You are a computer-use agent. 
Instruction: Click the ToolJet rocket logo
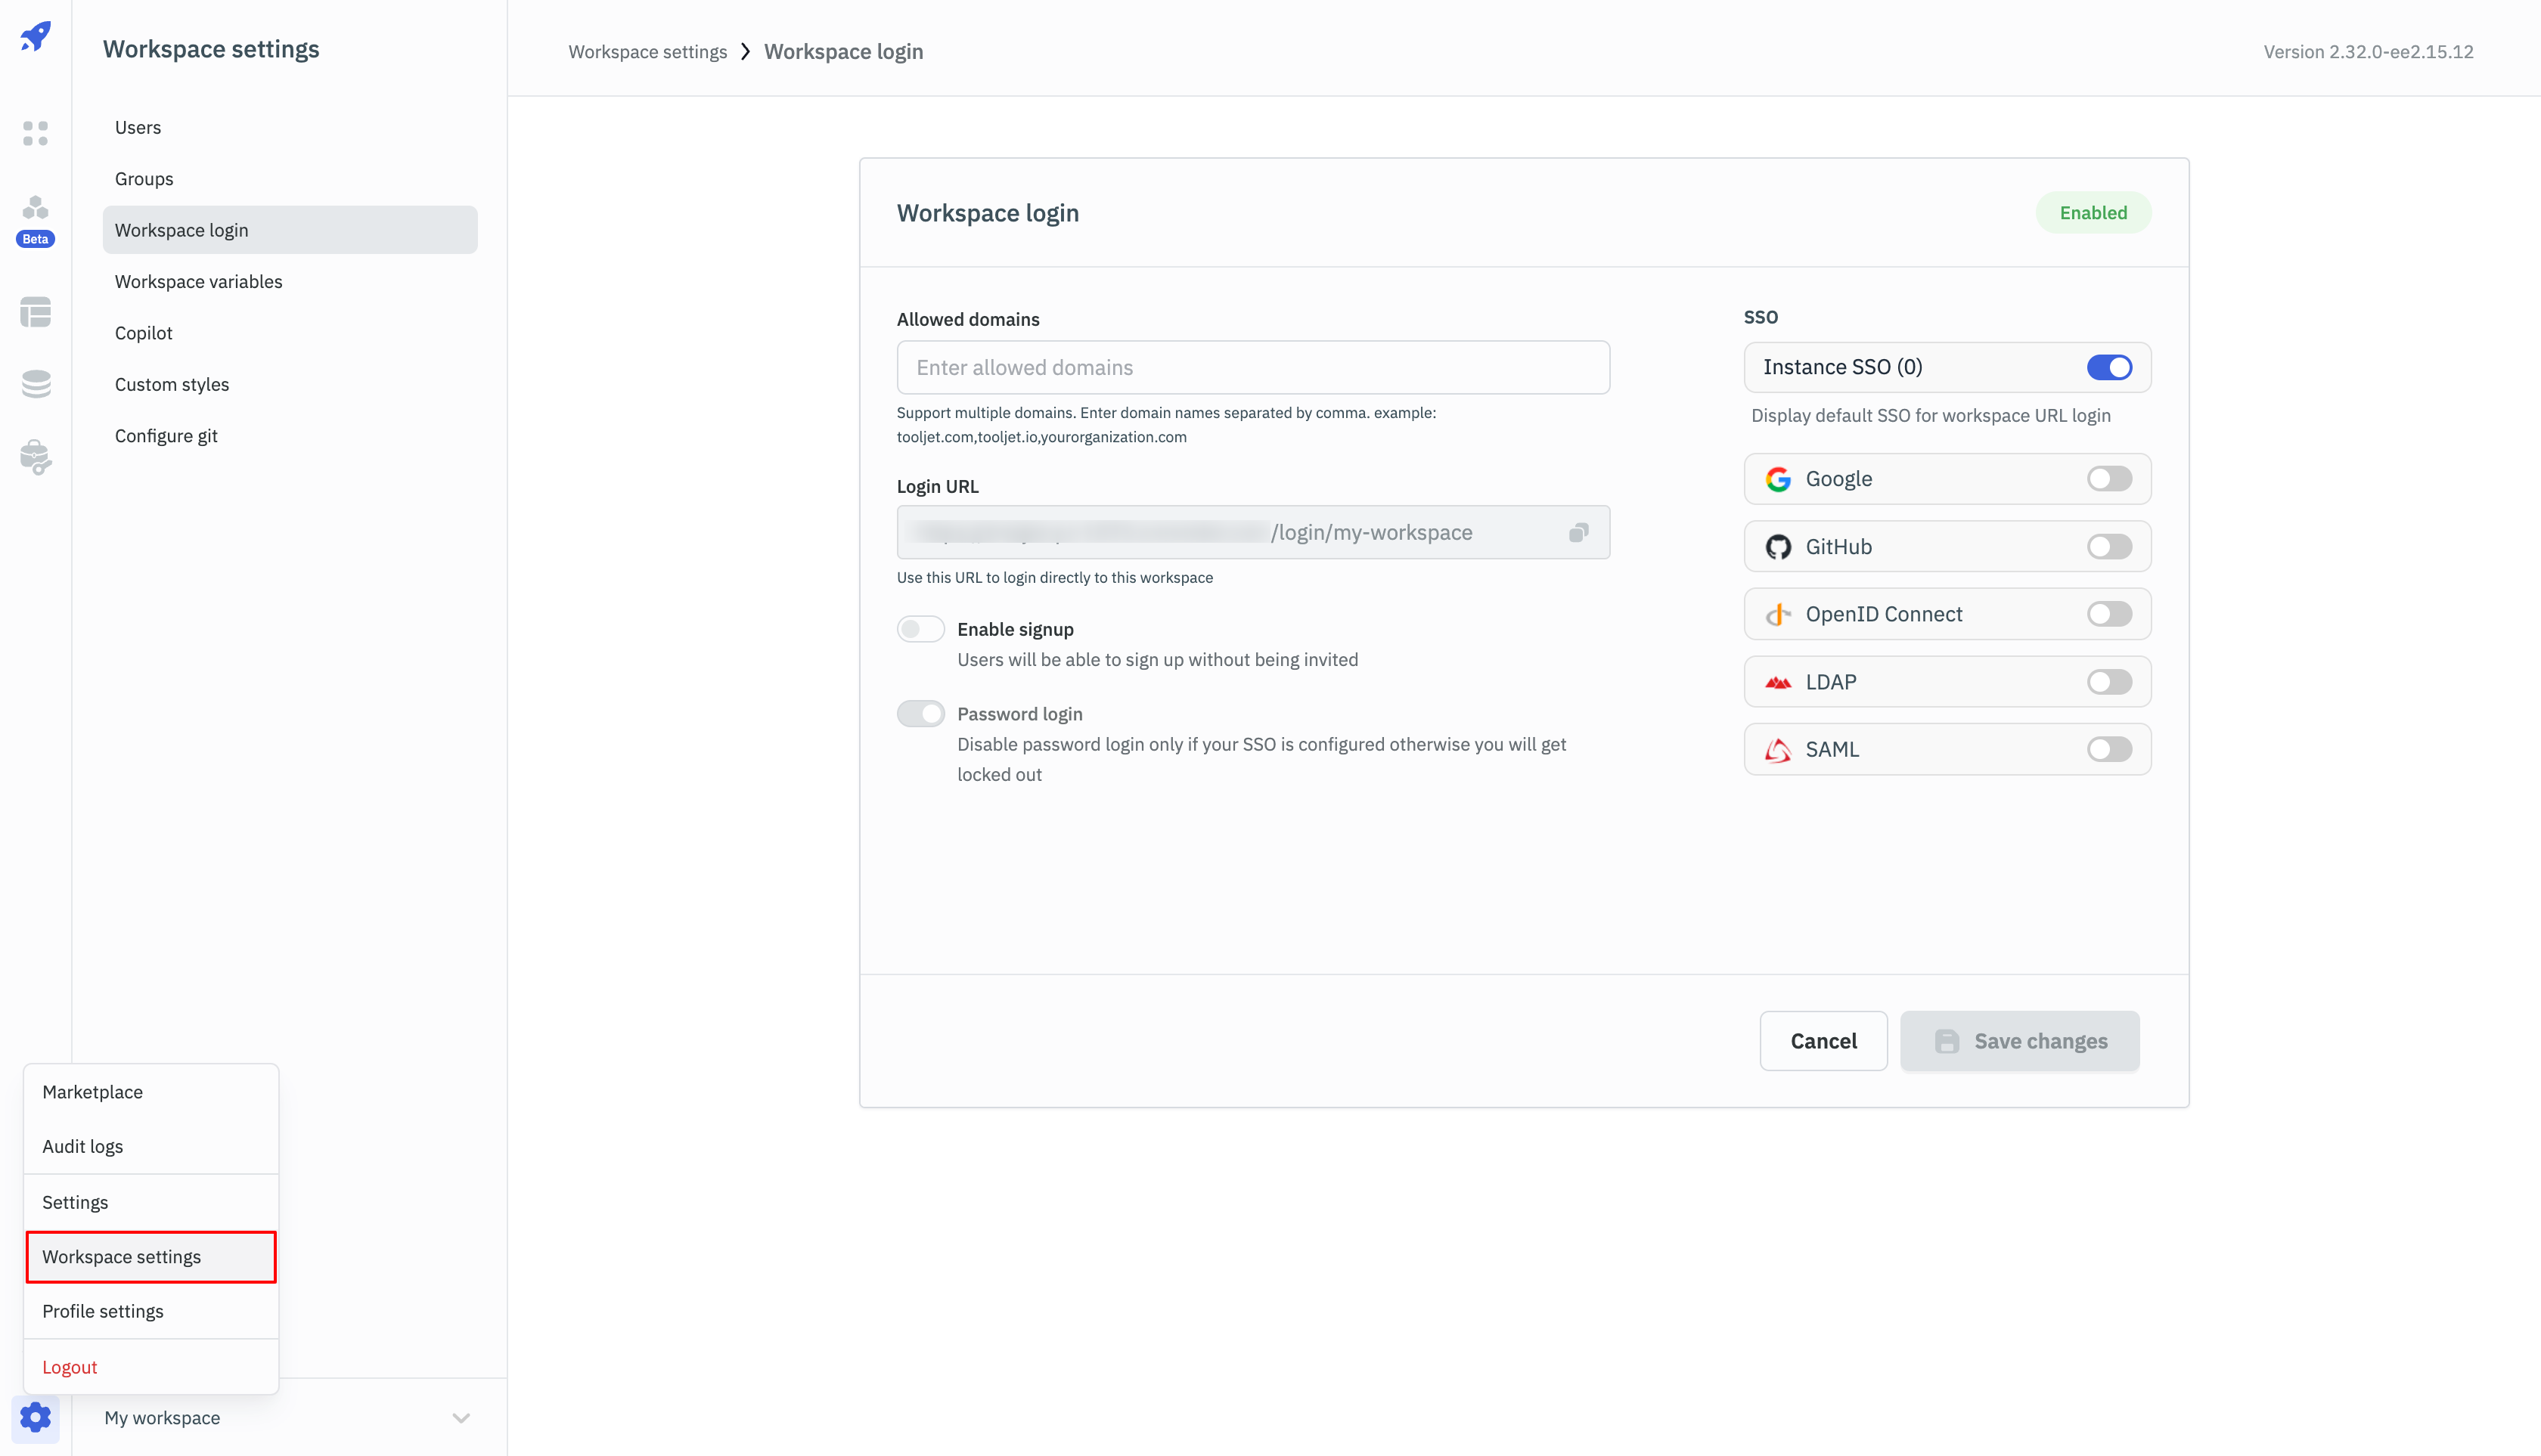pyautogui.click(x=35, y=37)
